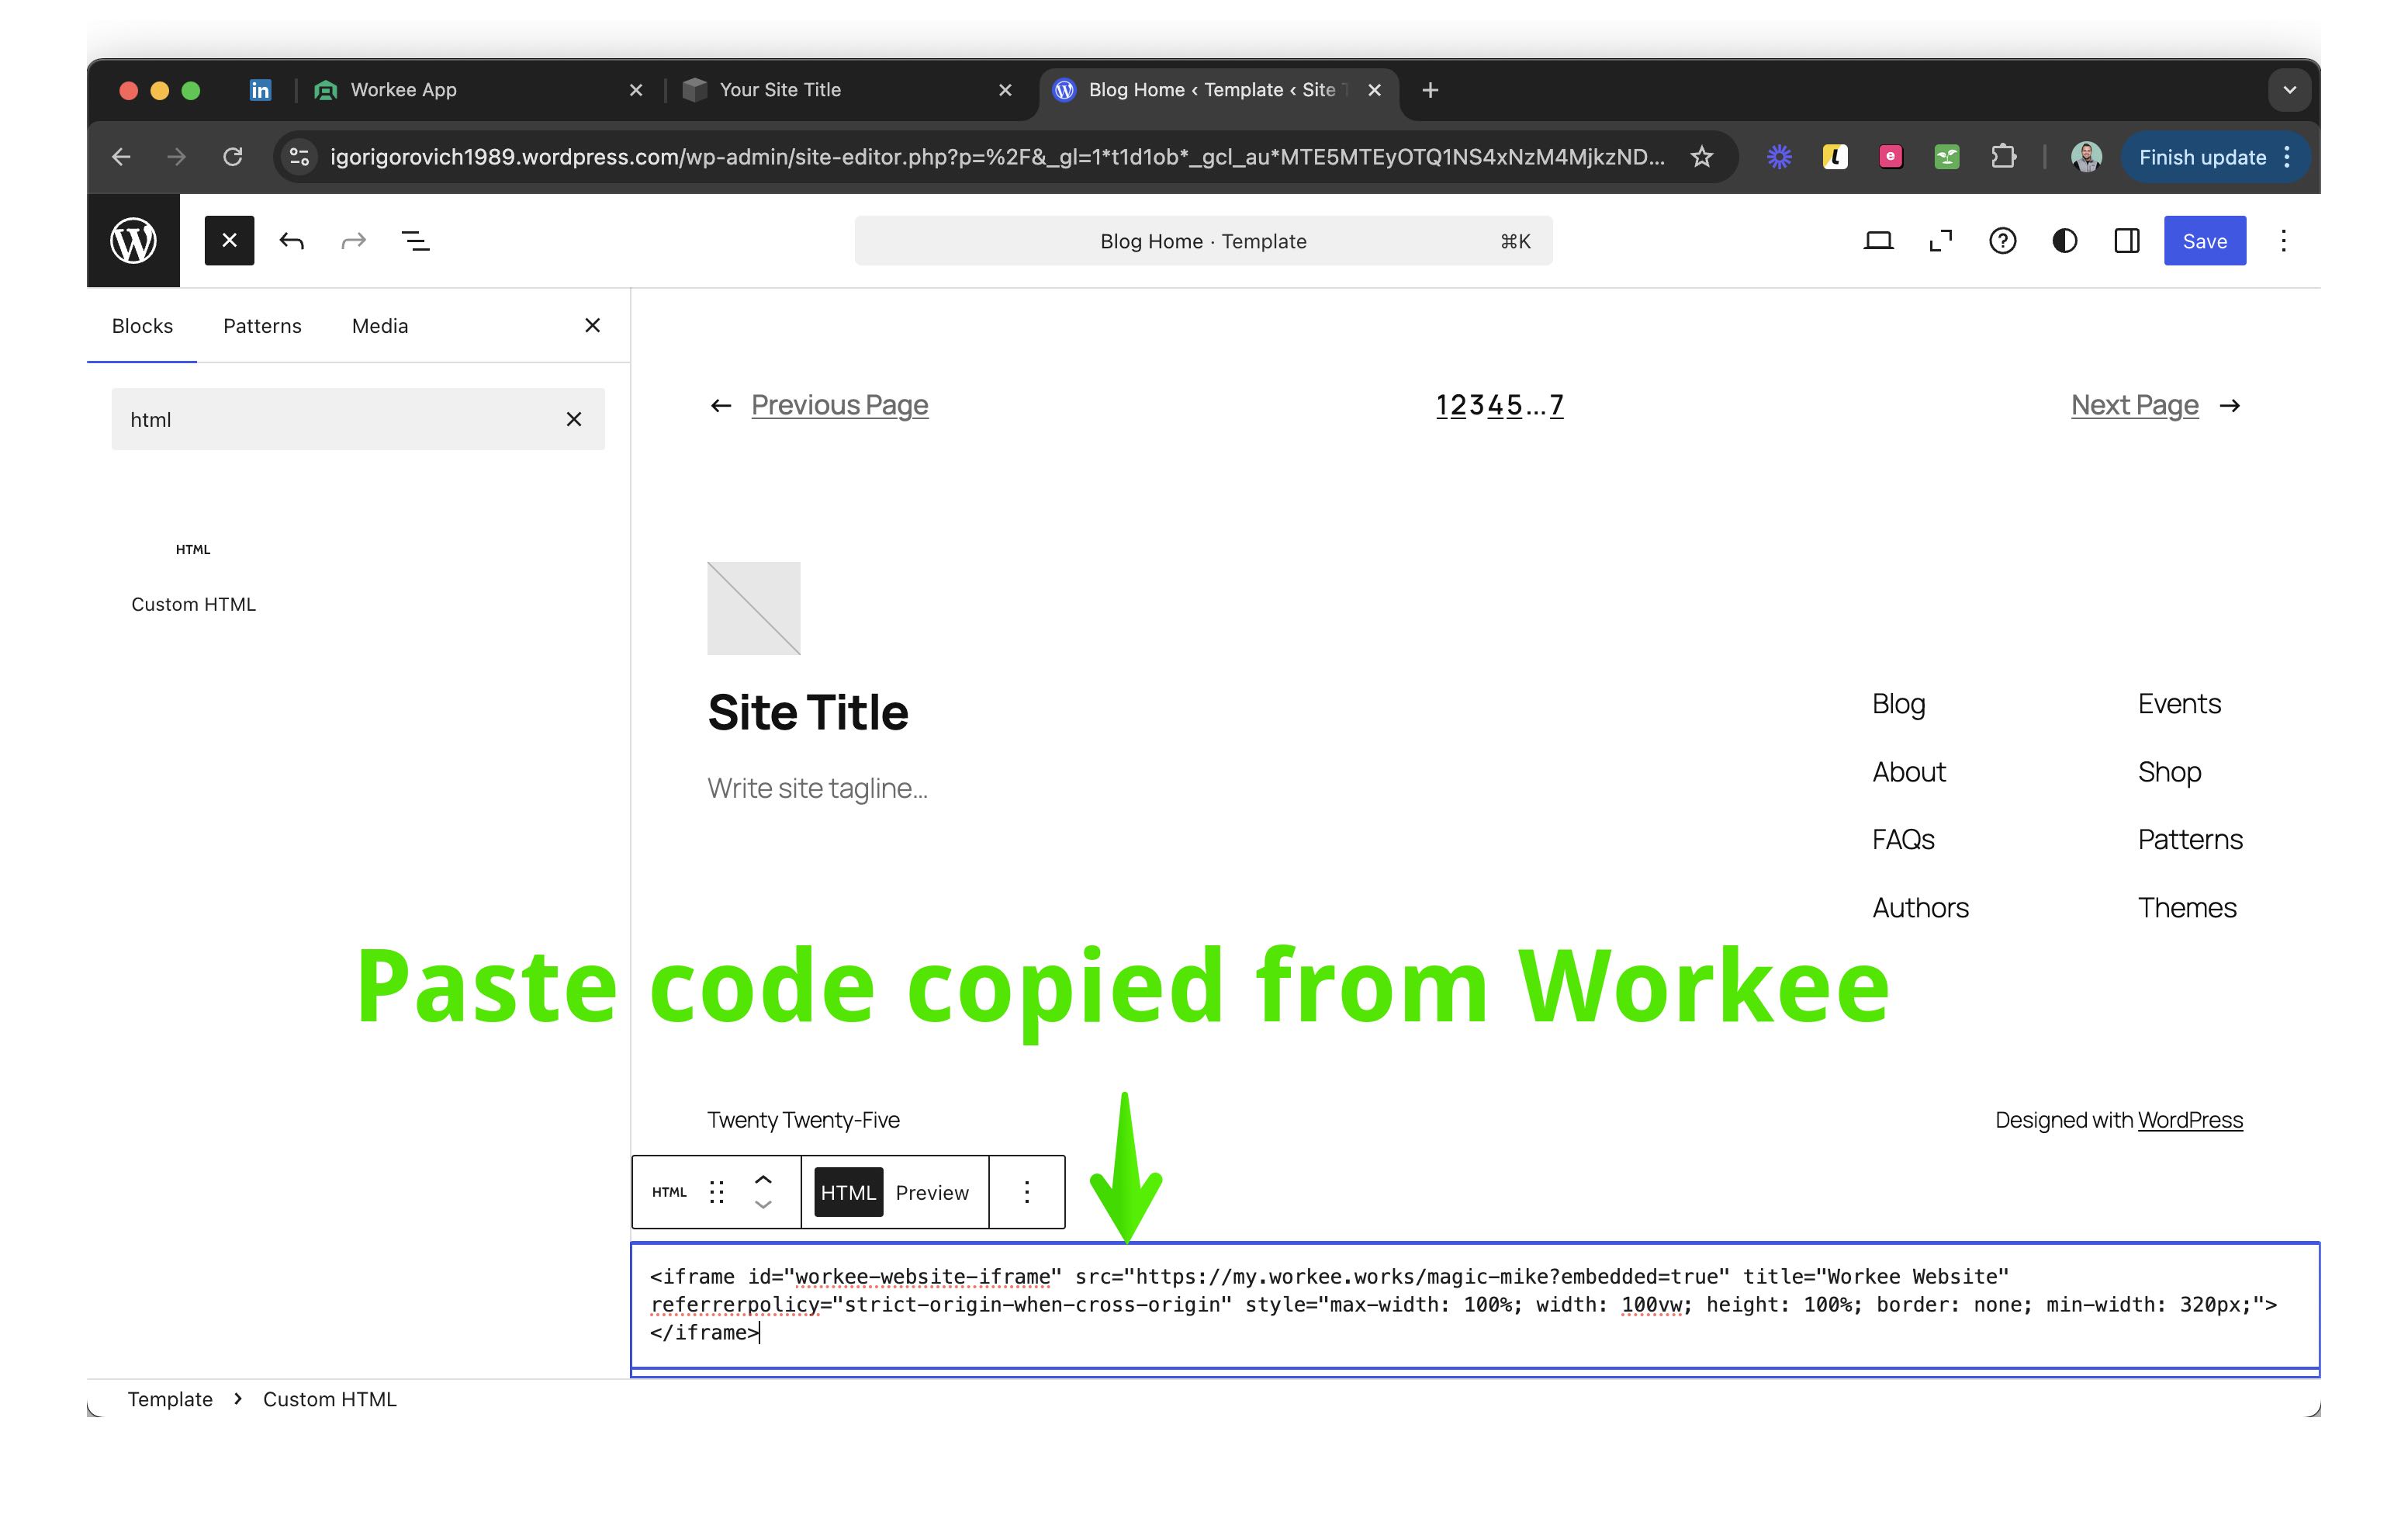Click the WordPress credit link
This screenshot has height=1532, width=2408.
pos(2190,1120)
